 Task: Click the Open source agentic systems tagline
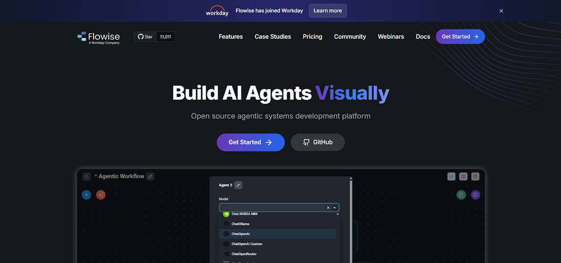(x=280, y=116)
